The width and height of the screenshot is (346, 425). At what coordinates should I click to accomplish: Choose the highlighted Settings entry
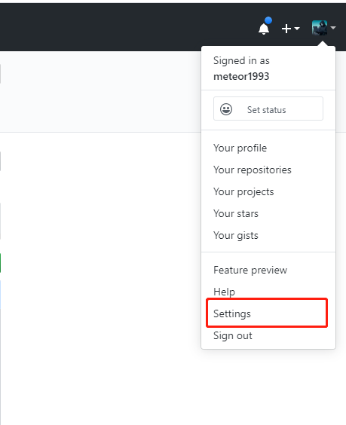click(268, 313)
